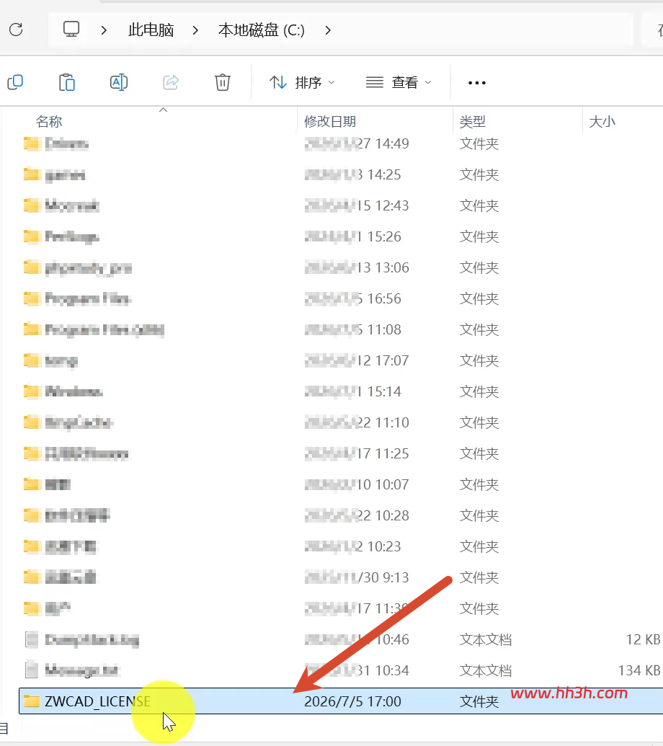Click the Copy icon in the toolbar

coord(15,82)
